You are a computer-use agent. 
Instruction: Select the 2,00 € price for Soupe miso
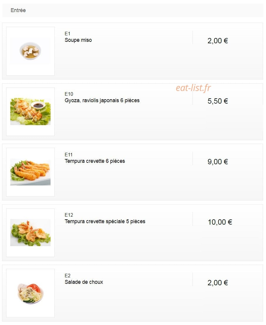(218, 41)
